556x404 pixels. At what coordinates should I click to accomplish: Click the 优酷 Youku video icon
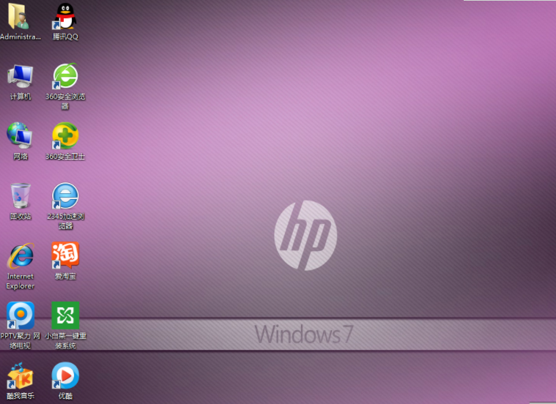[65, 375]
